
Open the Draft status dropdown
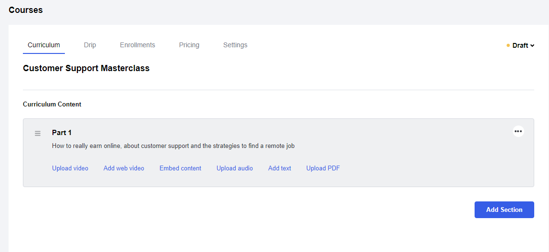pos(520,45)
